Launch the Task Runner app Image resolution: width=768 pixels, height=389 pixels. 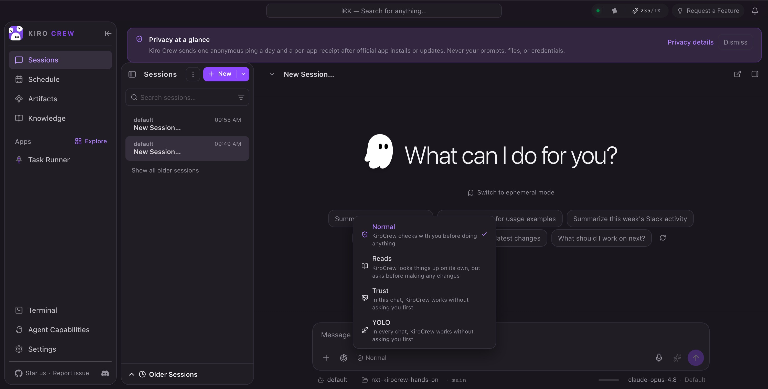click(x=60, y=160)
